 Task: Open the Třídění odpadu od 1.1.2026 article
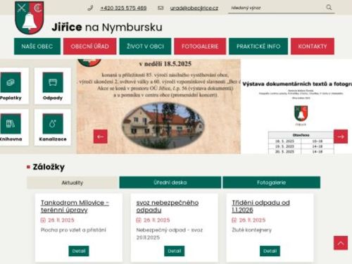coord(260,206)
